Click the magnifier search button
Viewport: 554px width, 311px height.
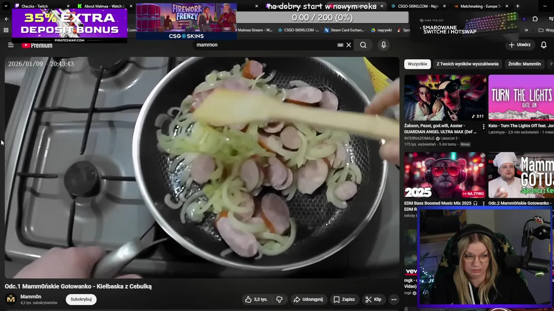point(363,45)
